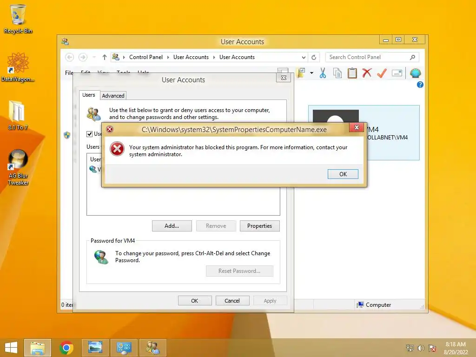The width and height of the screenshot is (476, 357).
Task: Click the orange checkmark Properties toolbar icon
Action: click(x=382, y=73)
